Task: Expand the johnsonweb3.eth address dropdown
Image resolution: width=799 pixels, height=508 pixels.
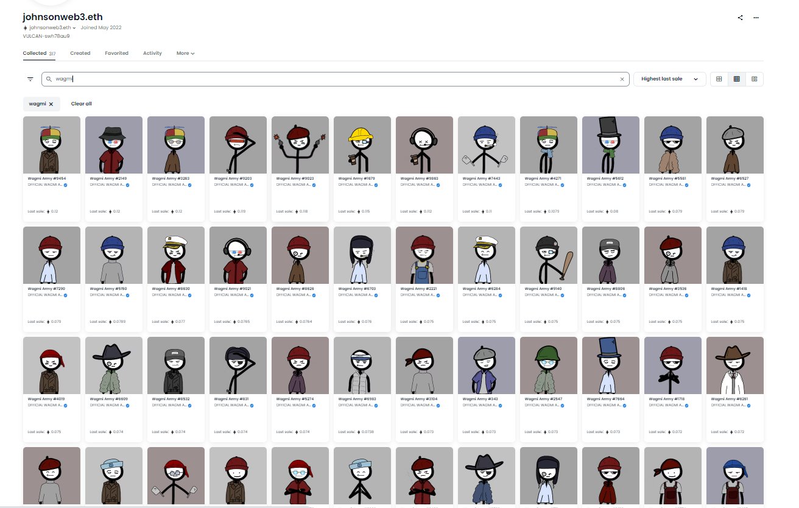Action: [x=74, y=28]
